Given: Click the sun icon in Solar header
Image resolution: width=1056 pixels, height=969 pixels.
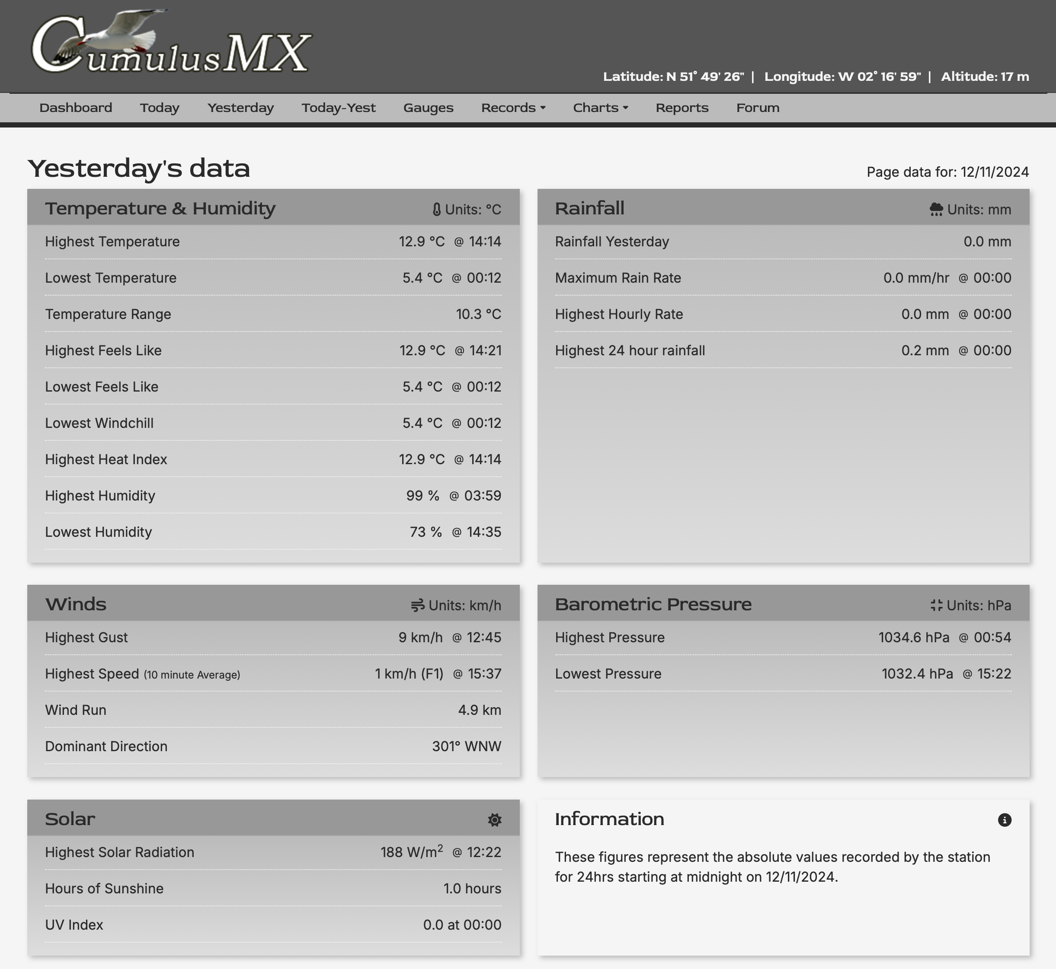Looking at the screenshot, I should pyautogui.click(x=494, y=819).
